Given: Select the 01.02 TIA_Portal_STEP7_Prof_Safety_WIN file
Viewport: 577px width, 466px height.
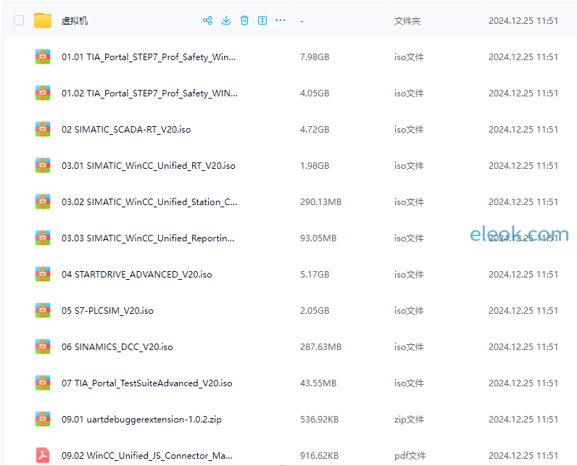Looking at the screenshot, I should pos(149,93).
